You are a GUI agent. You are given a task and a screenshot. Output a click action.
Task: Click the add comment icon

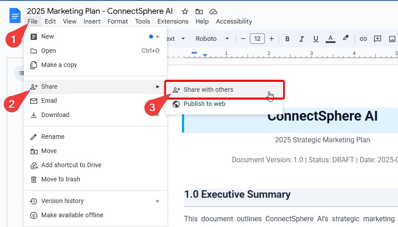pos(378,39)
